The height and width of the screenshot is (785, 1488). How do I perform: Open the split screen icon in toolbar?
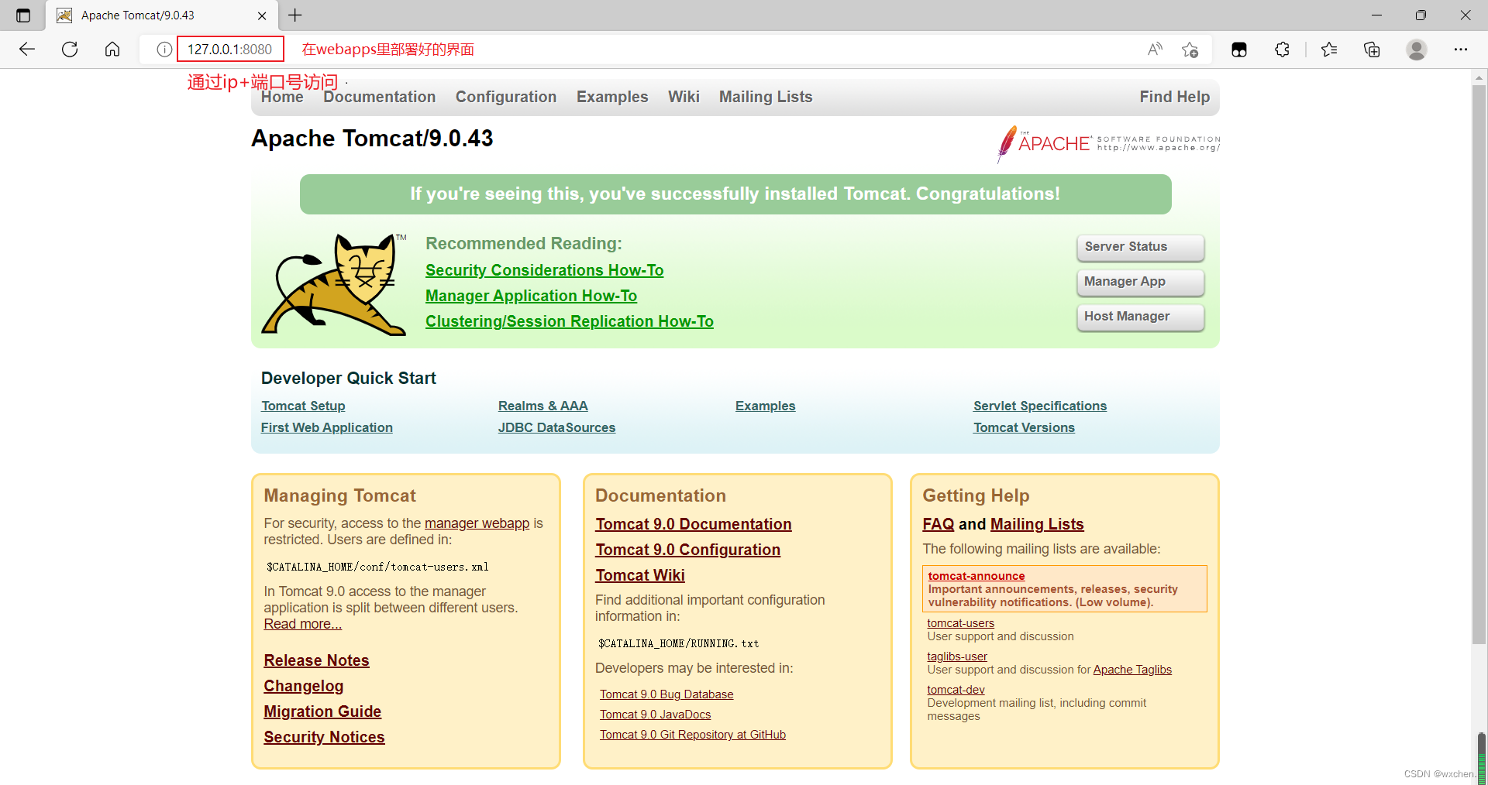click(x=1239, y=50)
